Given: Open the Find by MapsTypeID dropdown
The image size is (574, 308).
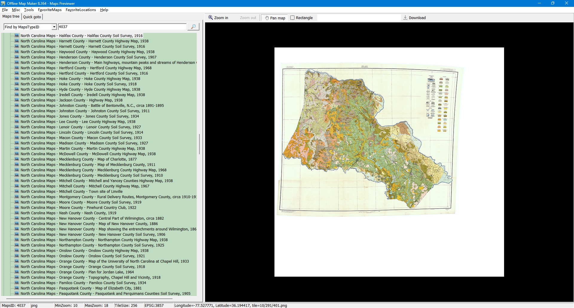Looking at the screenshot, I should [x=54, y=27].
